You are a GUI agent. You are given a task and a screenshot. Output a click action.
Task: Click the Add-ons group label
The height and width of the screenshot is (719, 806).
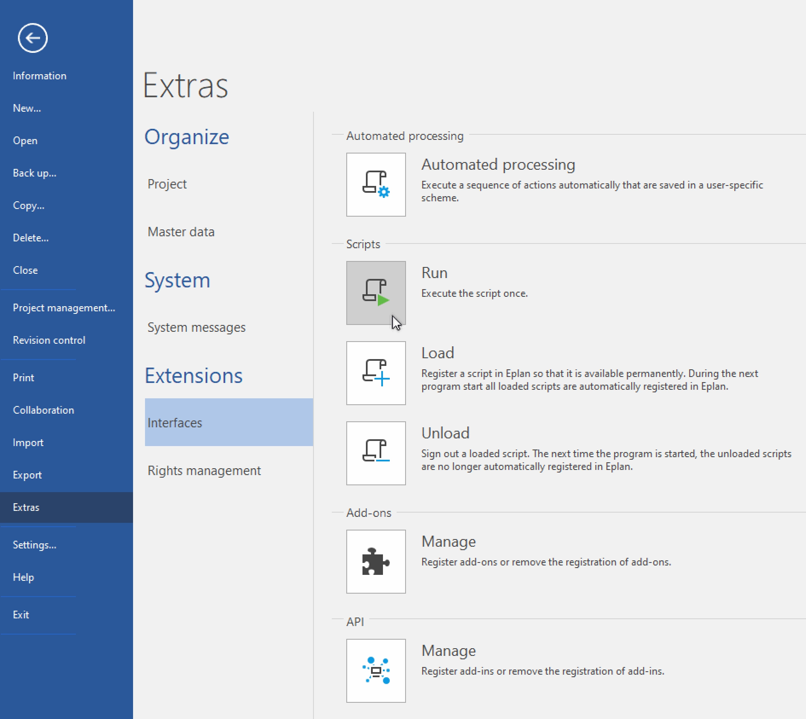[369, 513]
